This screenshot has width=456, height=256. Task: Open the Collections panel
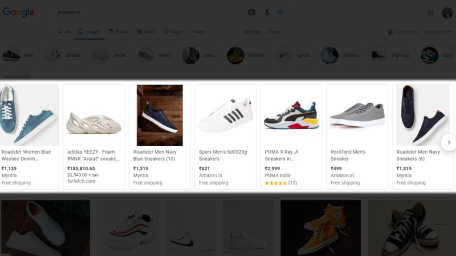pyautogui.click(x=402, y=32)
